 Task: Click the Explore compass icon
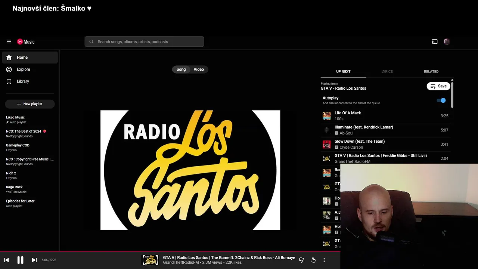click(x=9, y=69)
